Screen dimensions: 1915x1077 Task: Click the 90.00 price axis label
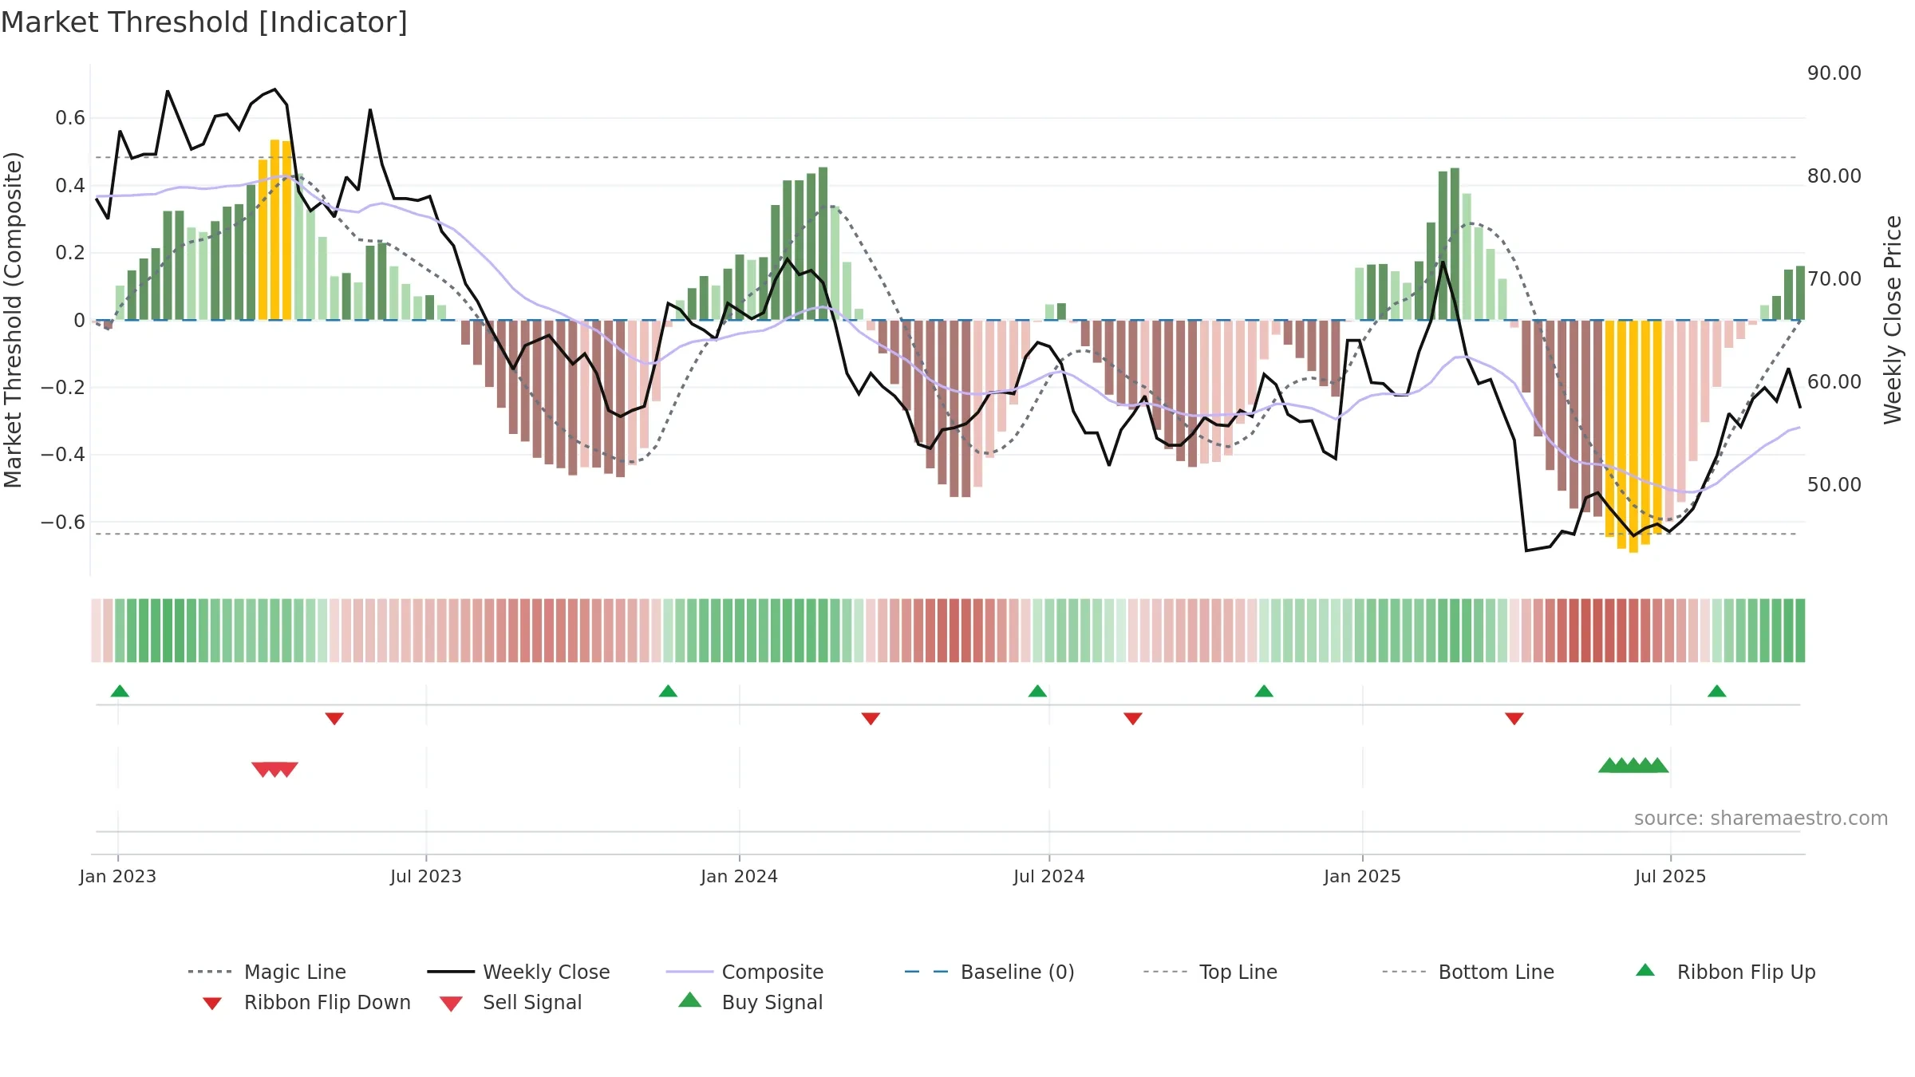pos(1834,73)
